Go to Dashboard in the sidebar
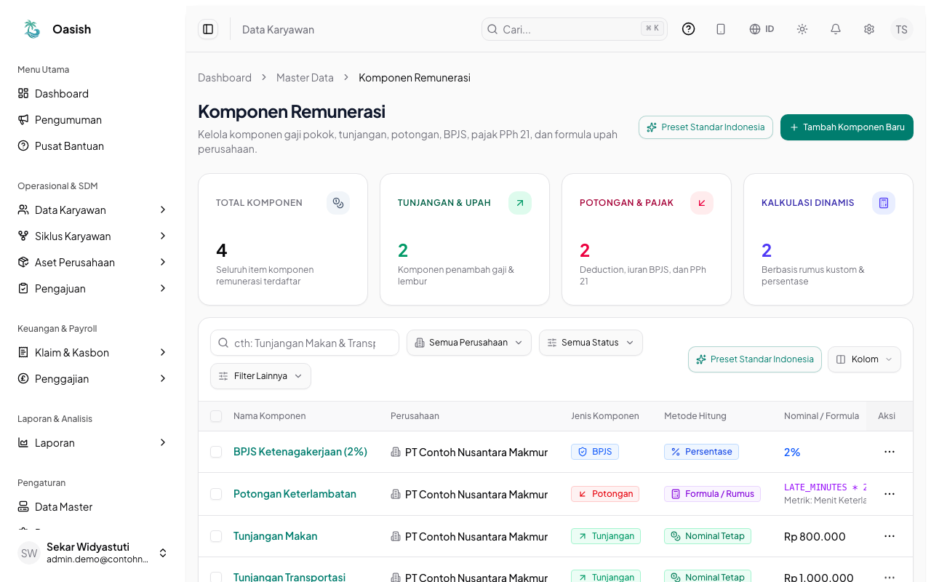Viewport: 931px width, 582px height. click(92, 93)
